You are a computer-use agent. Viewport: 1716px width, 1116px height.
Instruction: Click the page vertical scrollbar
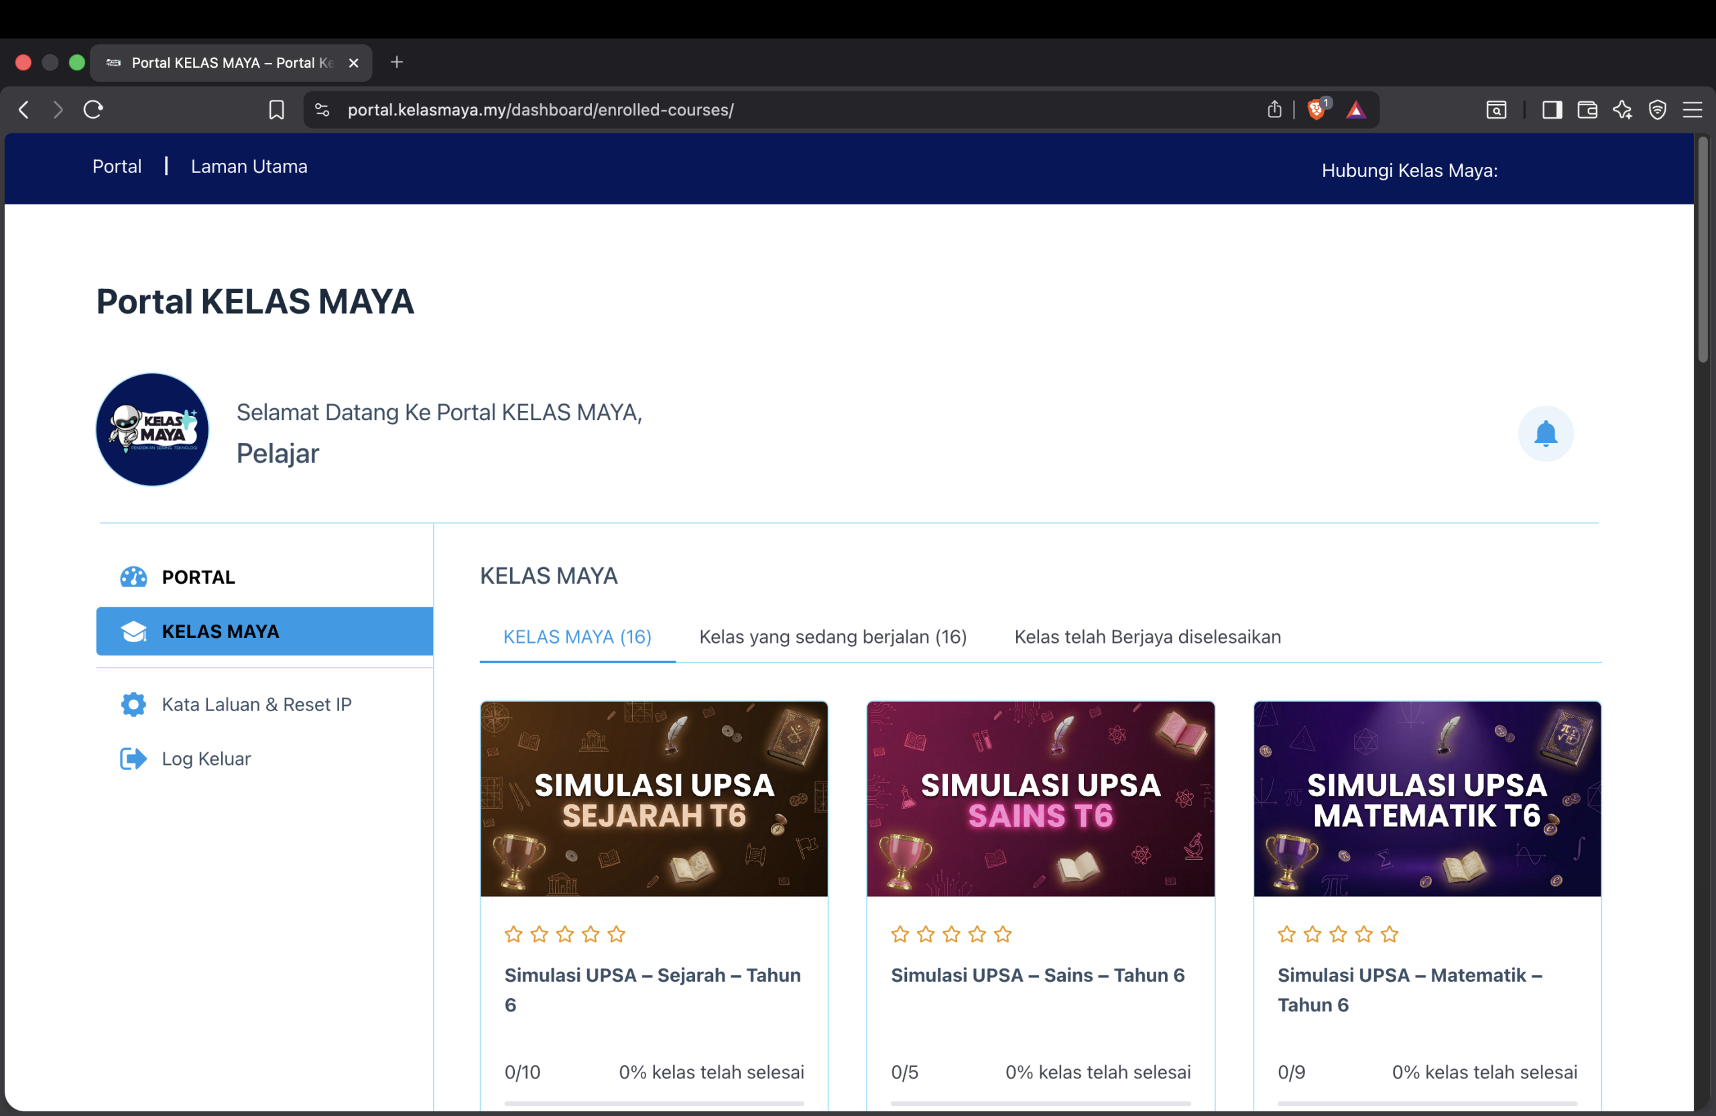coord(1703,249)
